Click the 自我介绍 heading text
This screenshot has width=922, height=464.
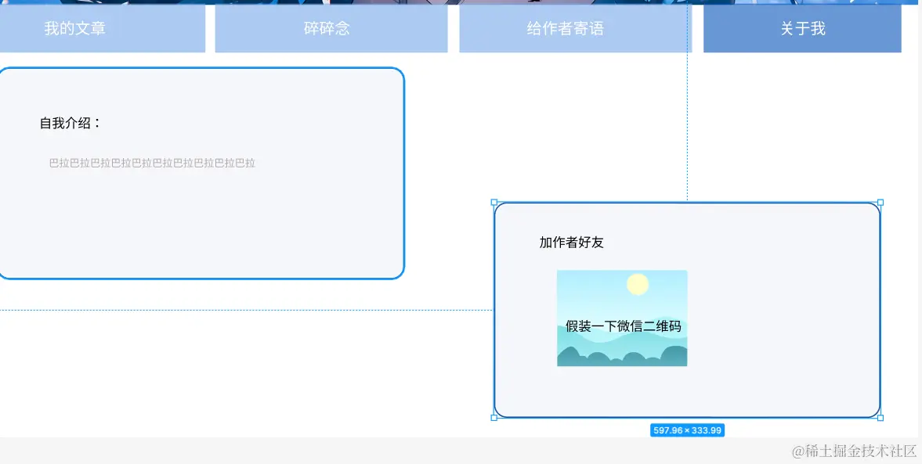click(71, 124)
